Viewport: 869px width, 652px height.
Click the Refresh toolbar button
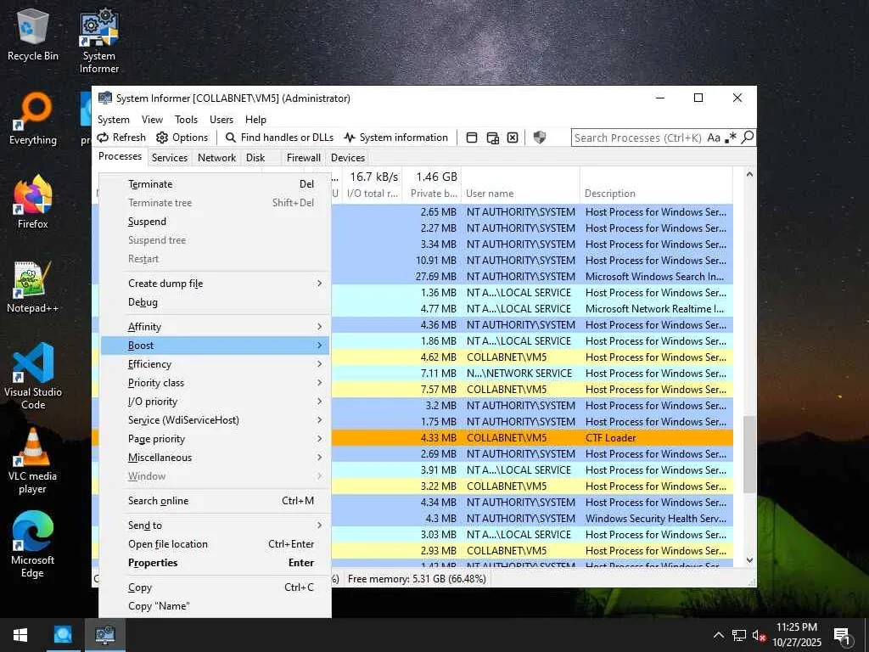(121, 138)
